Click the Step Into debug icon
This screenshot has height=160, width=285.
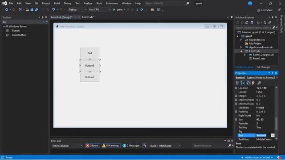pos(137,10)
